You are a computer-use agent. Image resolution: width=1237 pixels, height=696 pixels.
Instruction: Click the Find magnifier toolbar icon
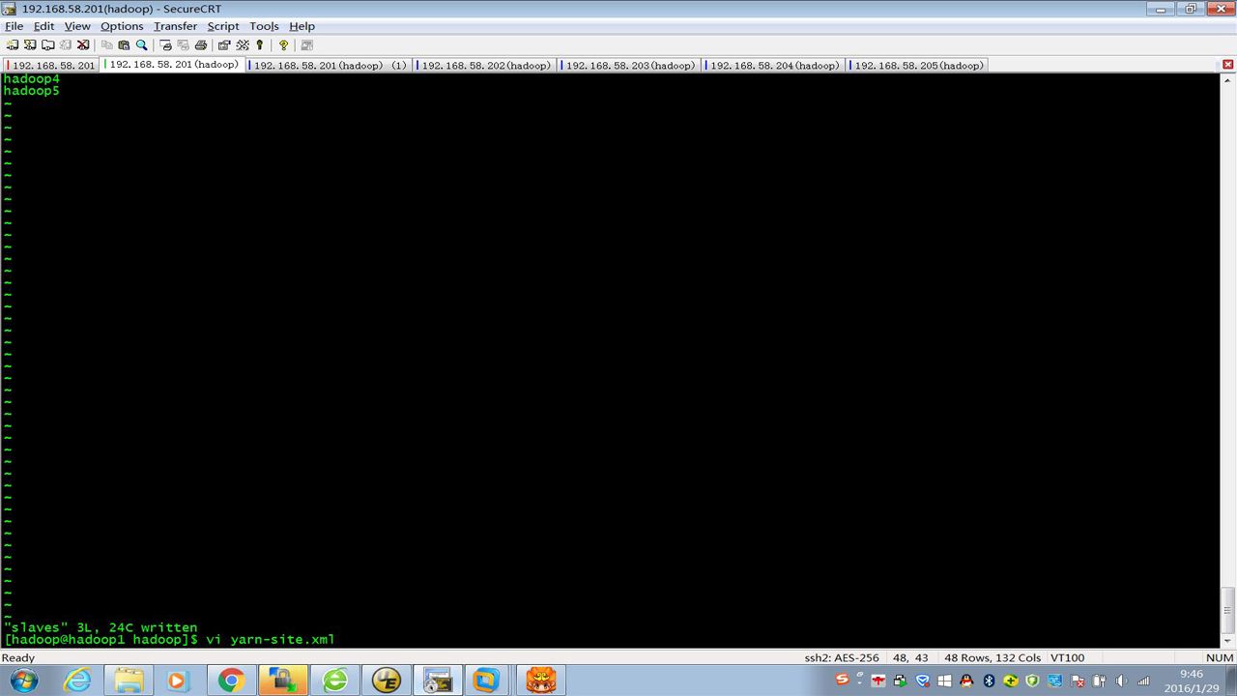(x=141, y=44)
